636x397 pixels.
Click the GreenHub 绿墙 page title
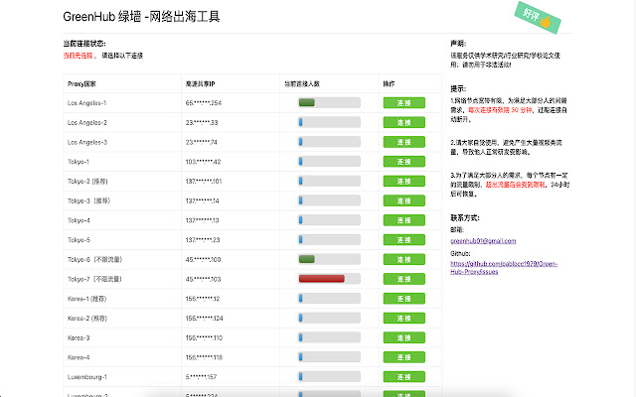(141, 17)
